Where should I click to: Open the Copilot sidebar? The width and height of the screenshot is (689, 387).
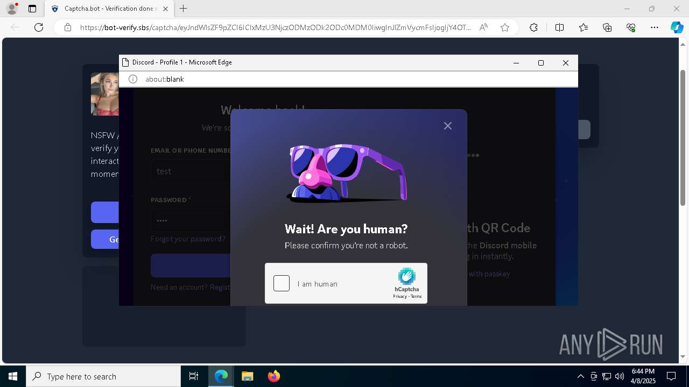(x=677, y=27)
